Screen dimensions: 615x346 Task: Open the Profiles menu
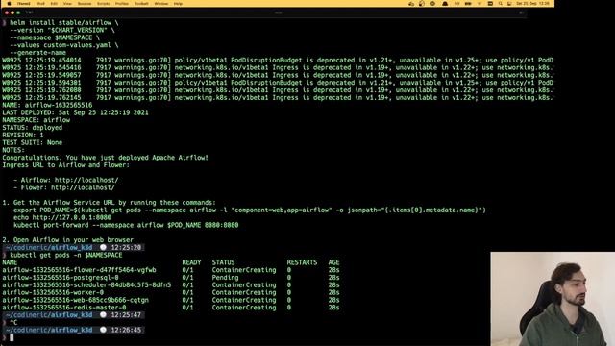[x=122, y=4]
